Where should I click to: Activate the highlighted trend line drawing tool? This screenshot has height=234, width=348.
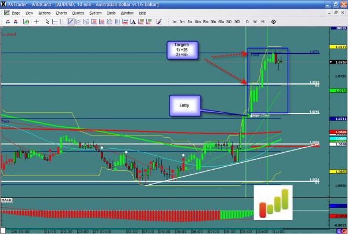[70, 21]
